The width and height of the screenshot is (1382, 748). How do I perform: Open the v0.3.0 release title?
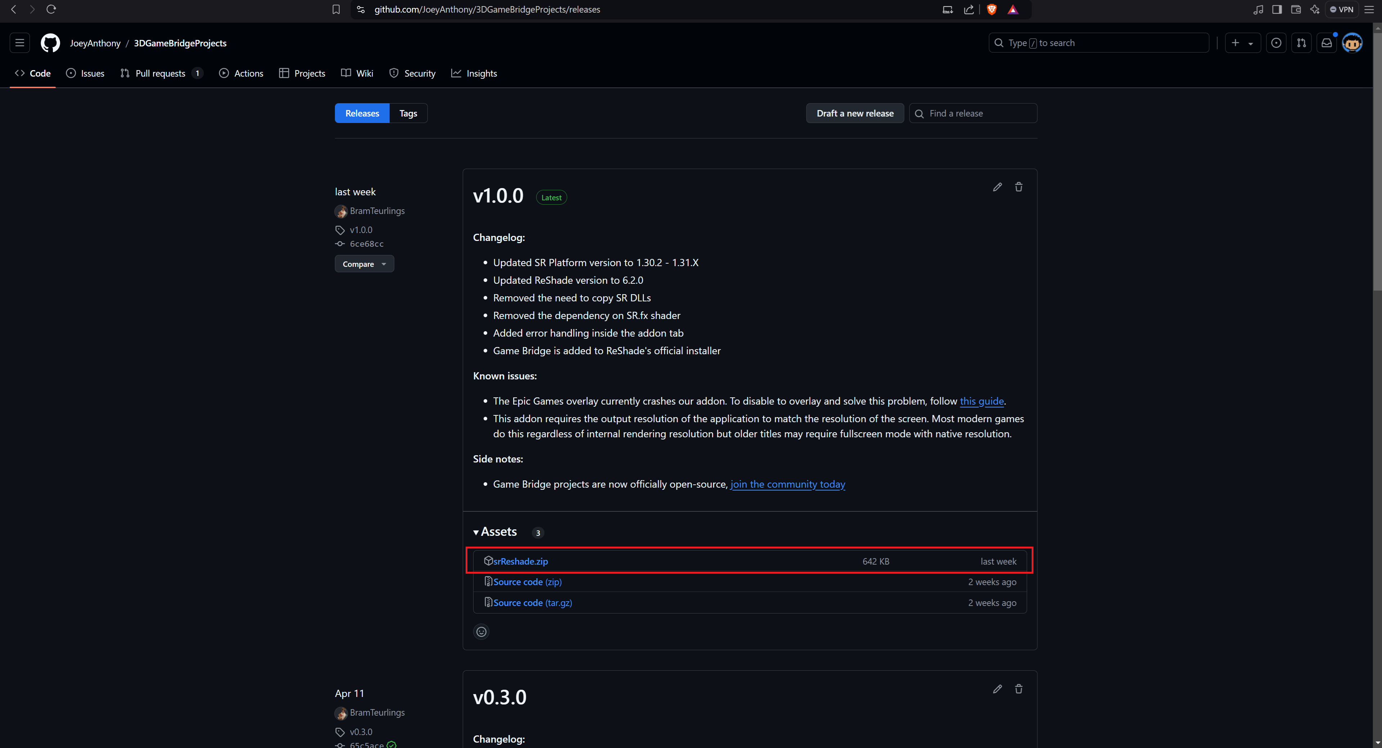pos(499,697)
